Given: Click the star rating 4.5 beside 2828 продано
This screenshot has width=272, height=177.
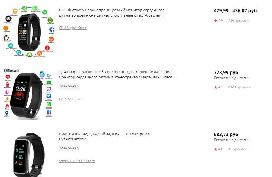Looking at the screenshot, I should point(218,87).
